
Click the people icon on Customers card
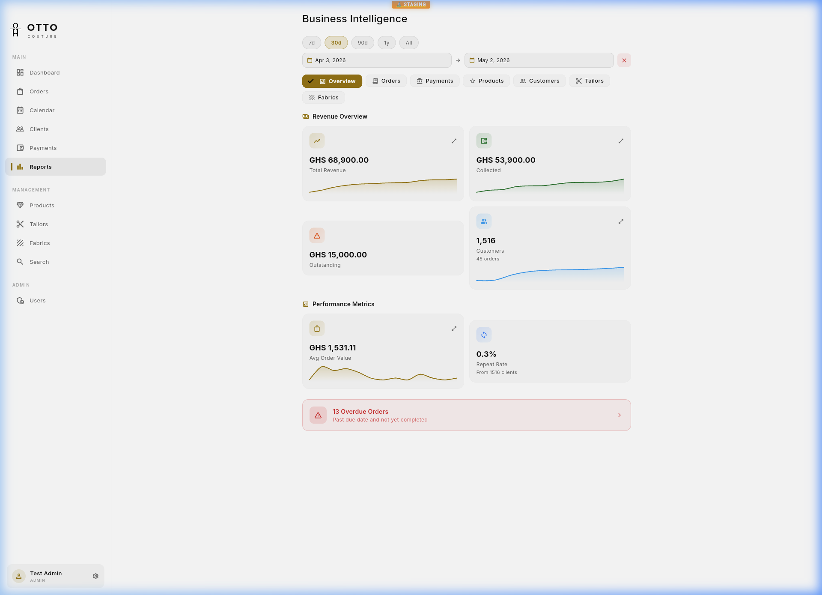point(484,221)
